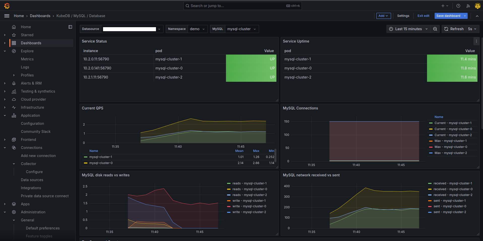Click the yellow color swatch for mysql-cluster-0
This screenshot has width=483, height=241.
point(86,163)
